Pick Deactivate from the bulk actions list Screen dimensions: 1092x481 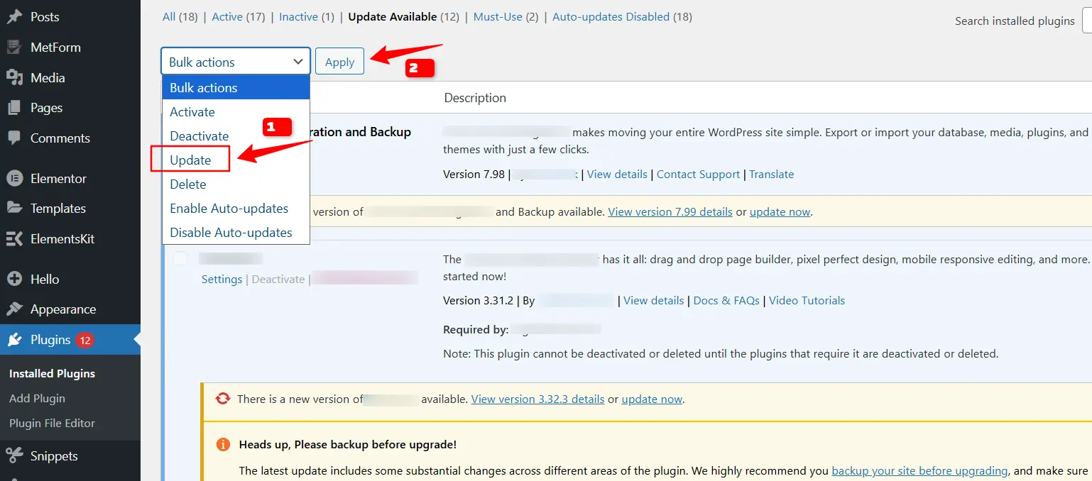click(x=199, y=136)
